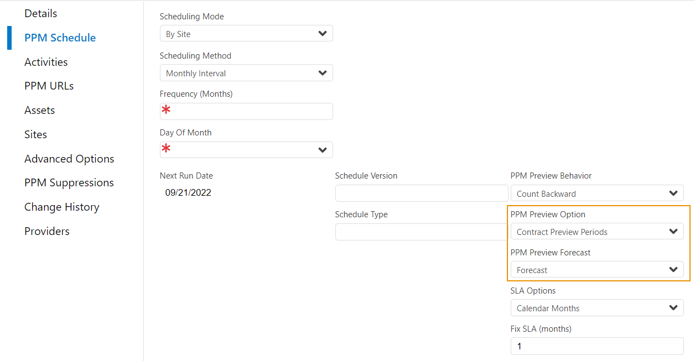Screen dimensions: 695x361
Task: Go to Activities section
Action: [x=46, y=62]
